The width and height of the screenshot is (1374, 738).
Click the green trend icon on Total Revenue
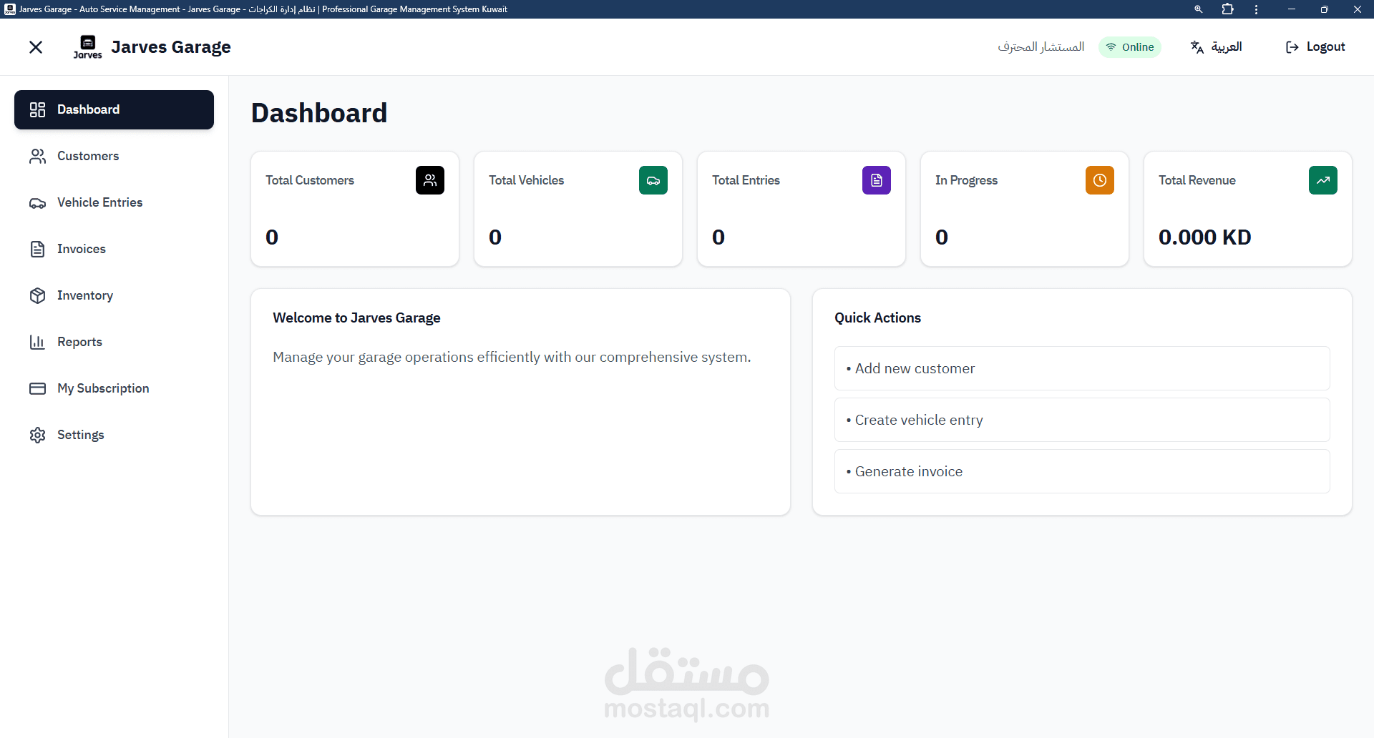[1323, 180]
